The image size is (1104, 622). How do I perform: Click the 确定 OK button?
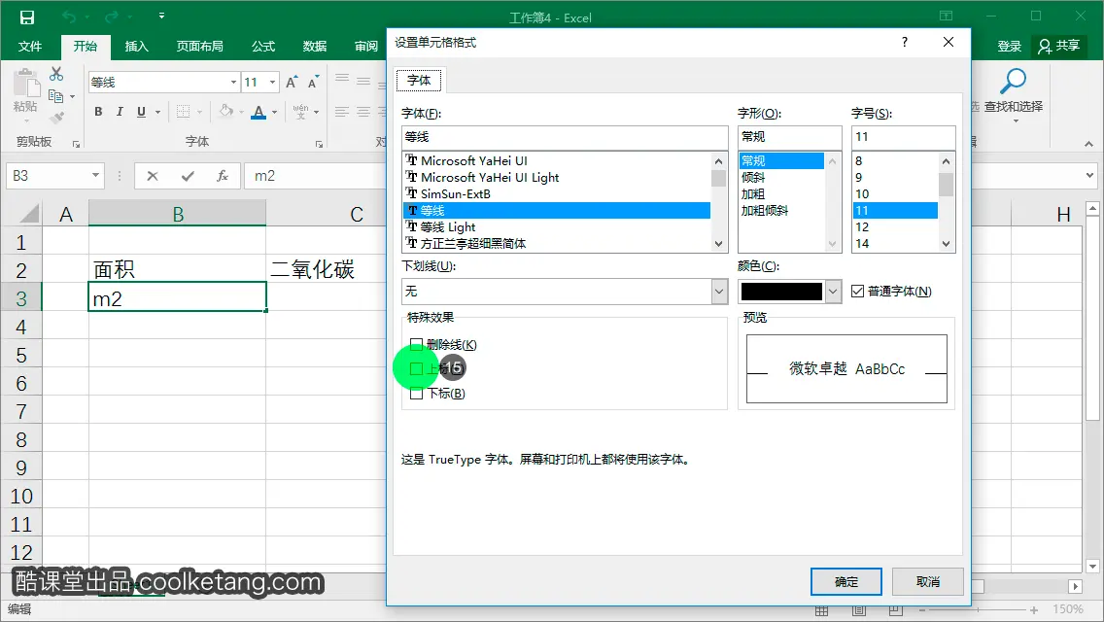coord(846,582)
